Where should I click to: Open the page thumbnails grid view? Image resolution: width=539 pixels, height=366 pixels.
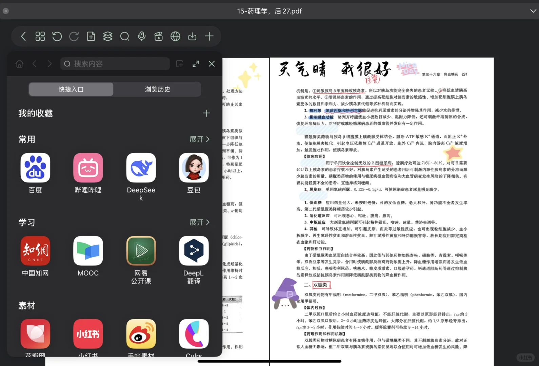pyautogui.click(x=40, y=36)
